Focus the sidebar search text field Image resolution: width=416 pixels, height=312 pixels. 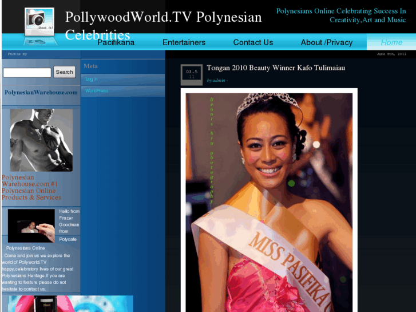point(27,73)
